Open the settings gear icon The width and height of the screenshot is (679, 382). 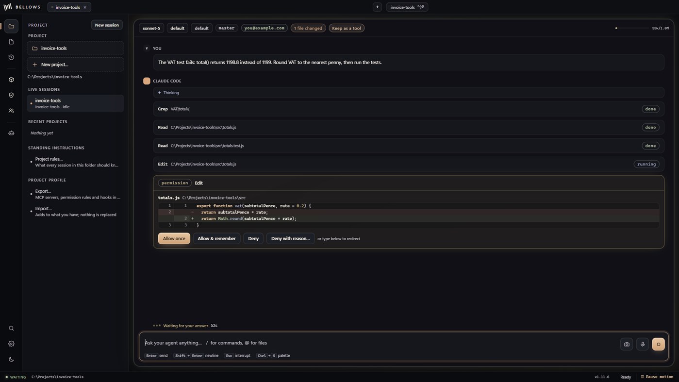click(x=11, y=344)
